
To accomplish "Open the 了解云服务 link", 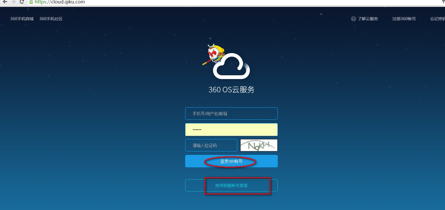I will pos(368,19).
